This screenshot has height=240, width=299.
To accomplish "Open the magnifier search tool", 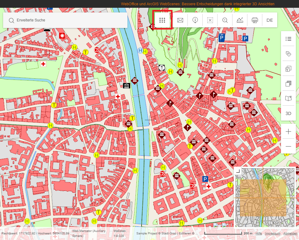I will [225, 20].
